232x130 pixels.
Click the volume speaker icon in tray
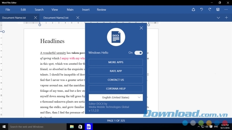point(207,127)
